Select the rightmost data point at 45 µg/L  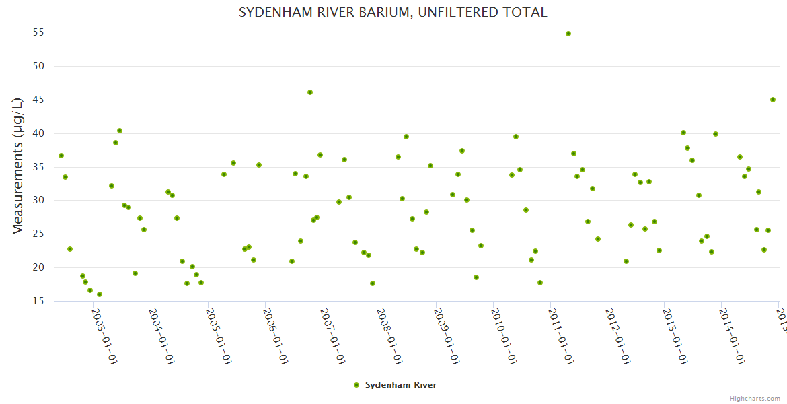pos(773,100)
